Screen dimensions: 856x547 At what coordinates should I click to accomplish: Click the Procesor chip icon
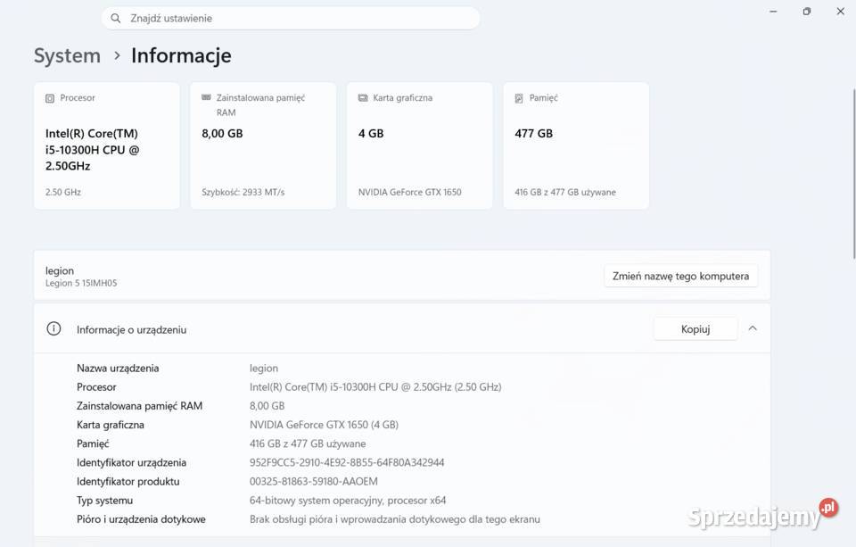click(50, 98)
